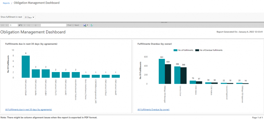Click the export save disk icon

click(85, 25)
